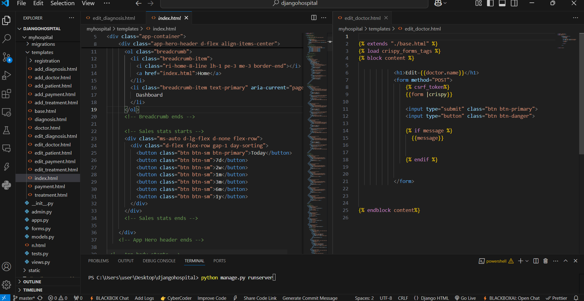Click templates in index.html breadcrumb
584x301 pixels.
tap(128, 29)
